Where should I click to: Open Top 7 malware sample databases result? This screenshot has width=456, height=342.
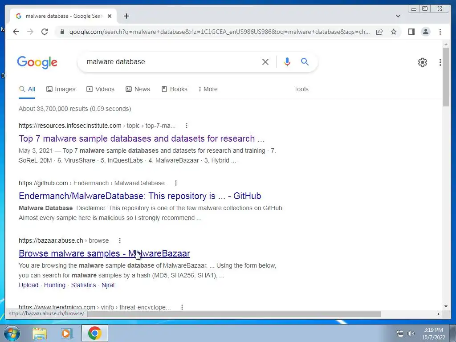click(142, 138)
